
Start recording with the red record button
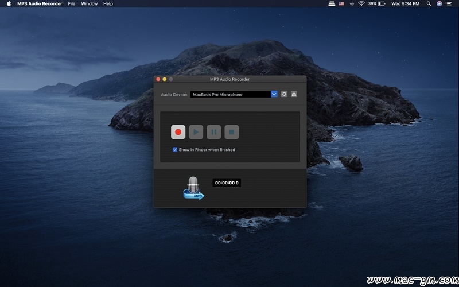tap(178, 132)
